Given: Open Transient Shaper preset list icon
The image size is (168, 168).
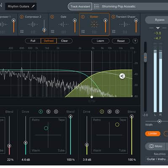Looking at the screenshot, I should tap(114, 31).
